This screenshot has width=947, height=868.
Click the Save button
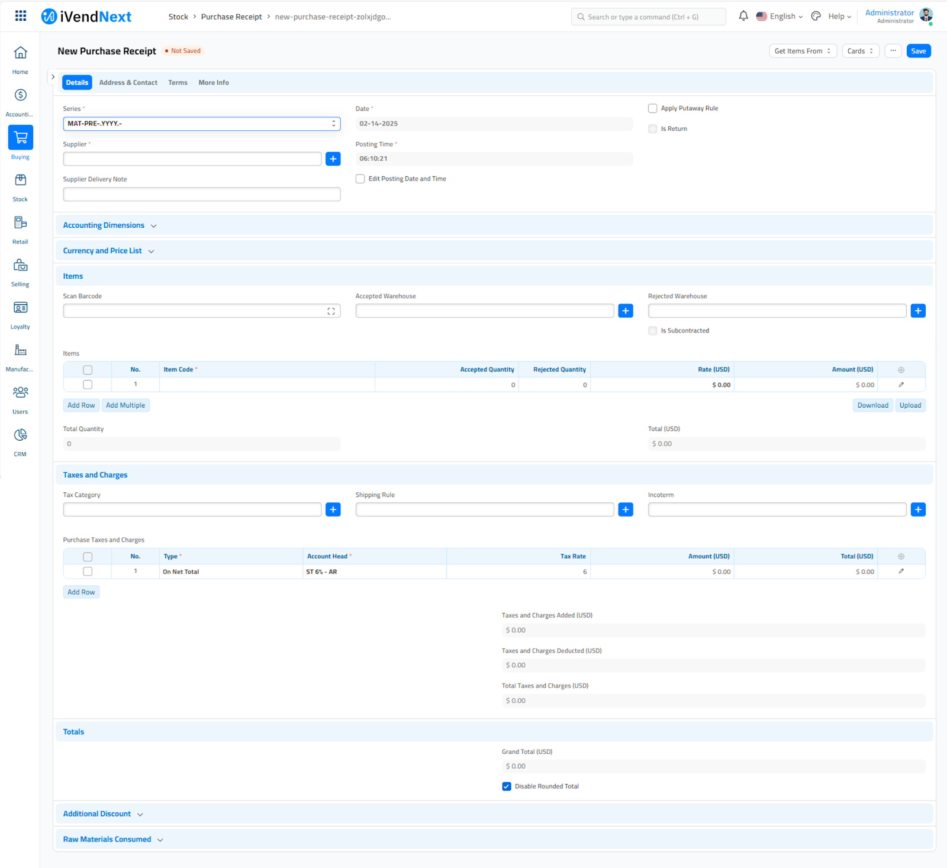pos(918,51)
